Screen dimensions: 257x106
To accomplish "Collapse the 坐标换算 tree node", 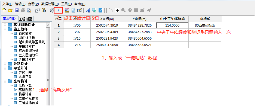I will point(5,81).
